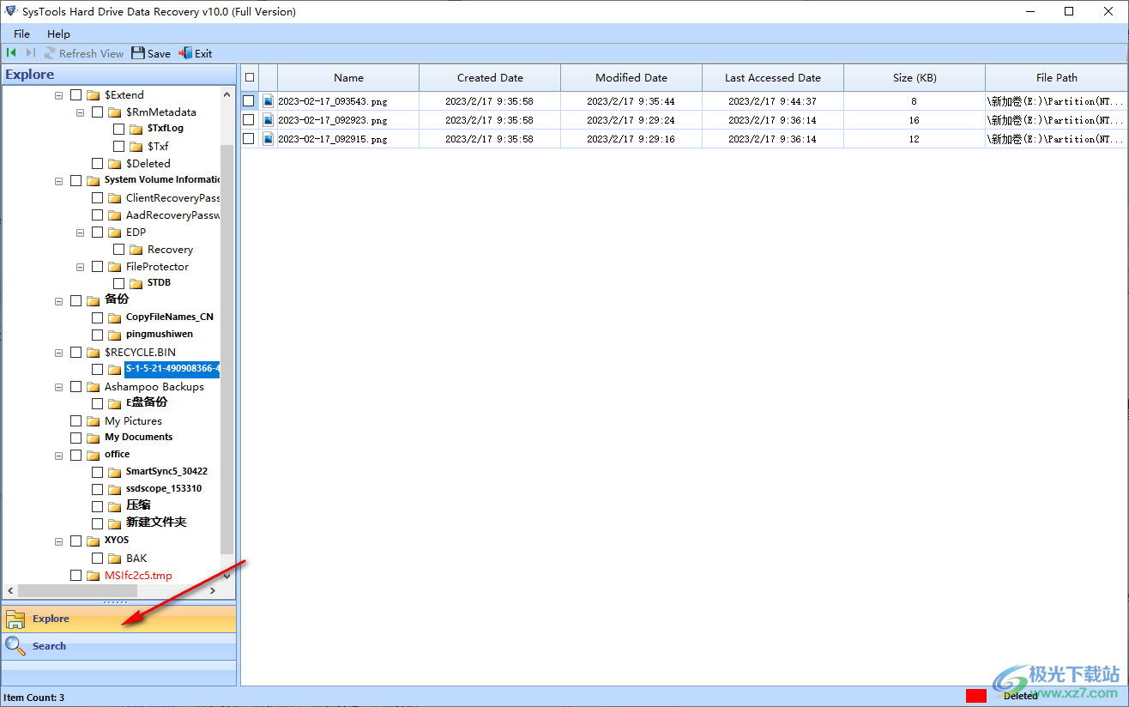Collapse the $RECYCLE.BIN tree node
Image resolution: width=1129 pixels, height=707 pixels.
(59, 353)
